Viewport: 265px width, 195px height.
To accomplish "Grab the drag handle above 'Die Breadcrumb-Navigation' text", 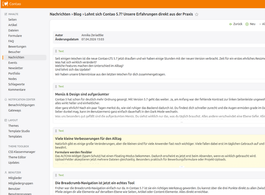I will (56, 175).
